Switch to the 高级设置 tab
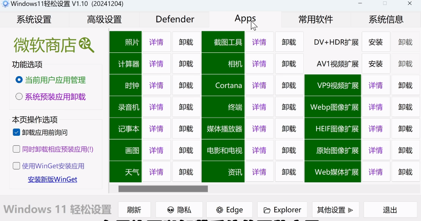This screenshot has height=221, width=421. point(104,20)
